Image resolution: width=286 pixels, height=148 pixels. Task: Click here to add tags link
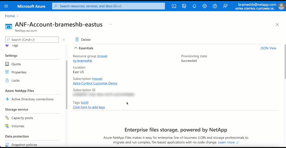[x=89, y=107]
